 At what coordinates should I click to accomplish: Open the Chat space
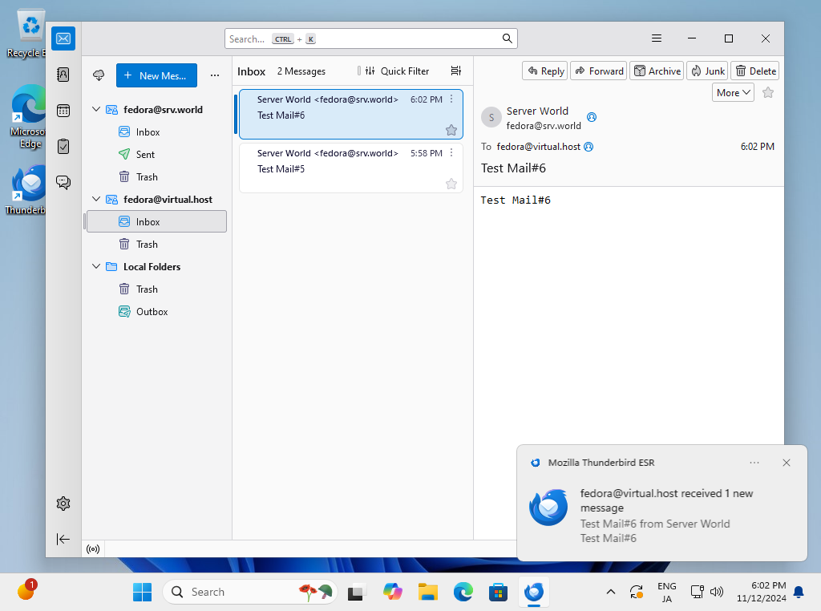(63, 182)
